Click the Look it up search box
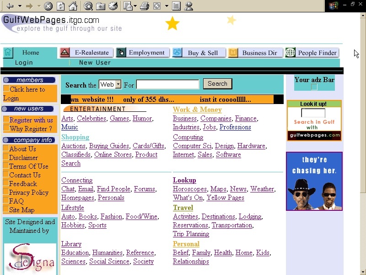Viewport: 366px width, 275px height. (313, 113)
